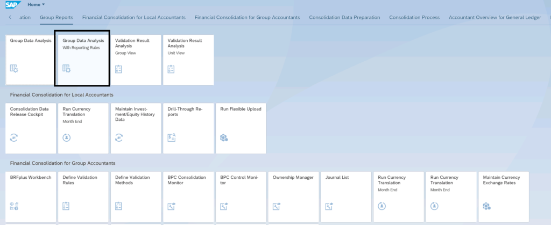Click grid-gear icon on plain Group Data Analysis tile
Image resolution: width=551 pixels, height=225 pixels.
pyautogui.click(x=14, y=69)
